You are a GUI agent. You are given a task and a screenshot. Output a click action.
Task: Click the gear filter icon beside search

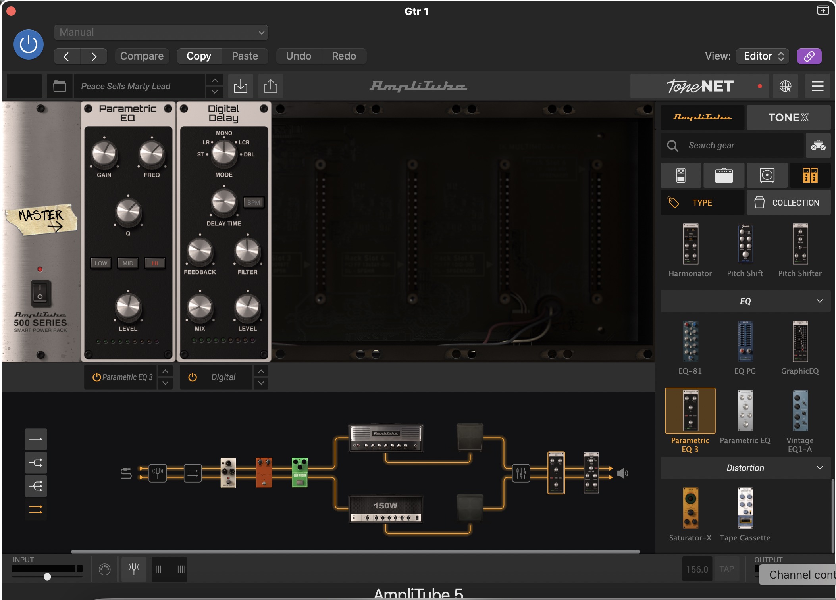point(818,146)
